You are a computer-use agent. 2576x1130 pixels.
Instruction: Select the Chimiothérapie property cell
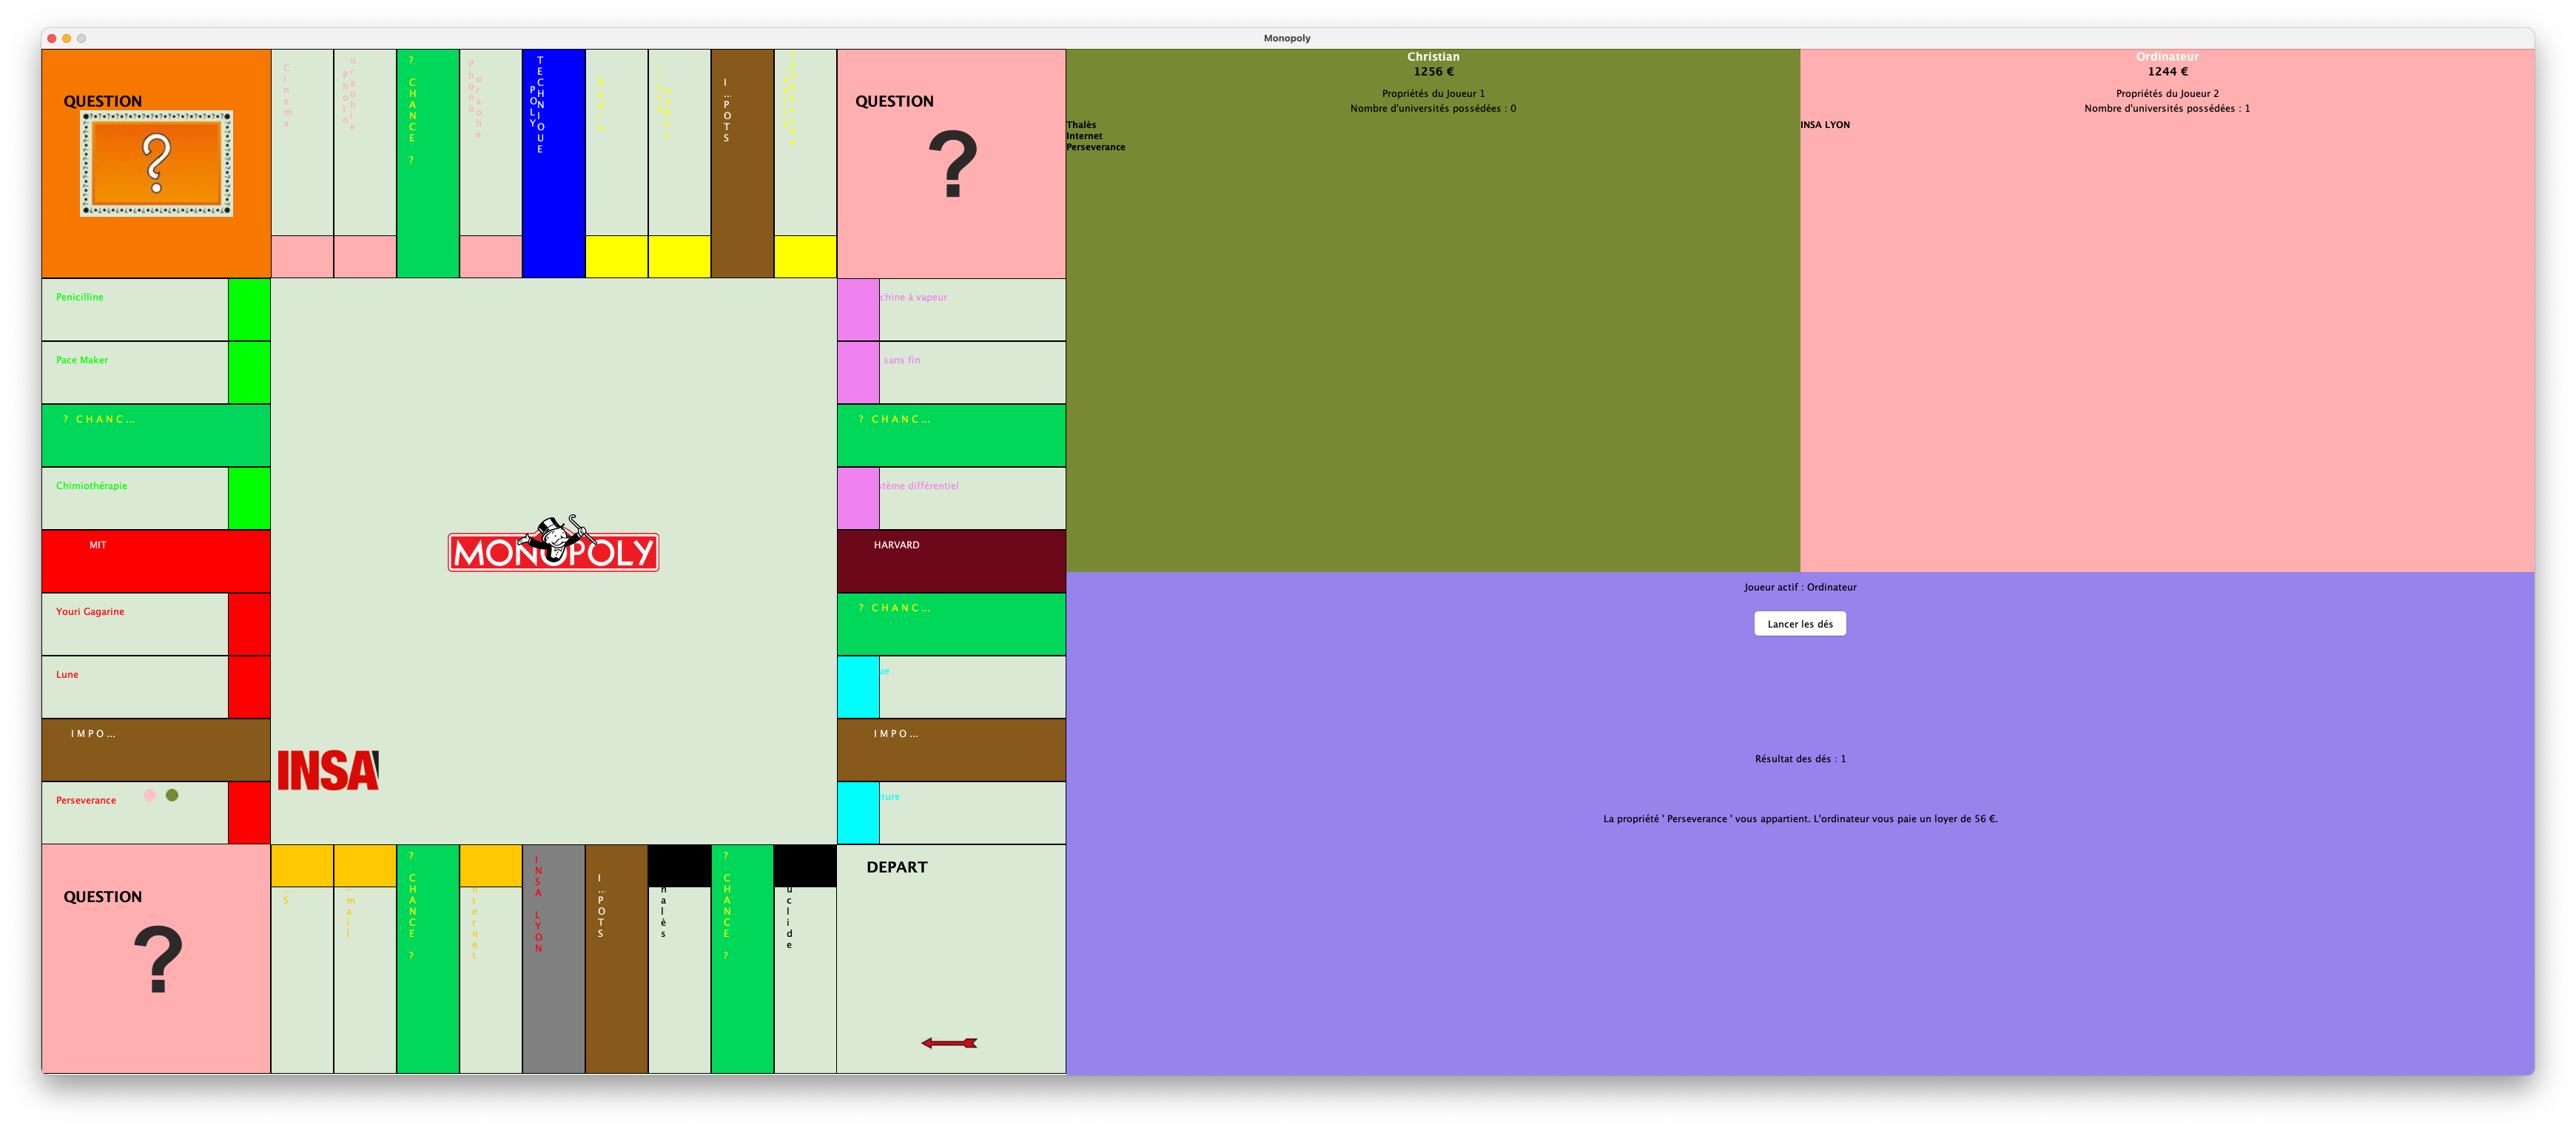[156, 498]
